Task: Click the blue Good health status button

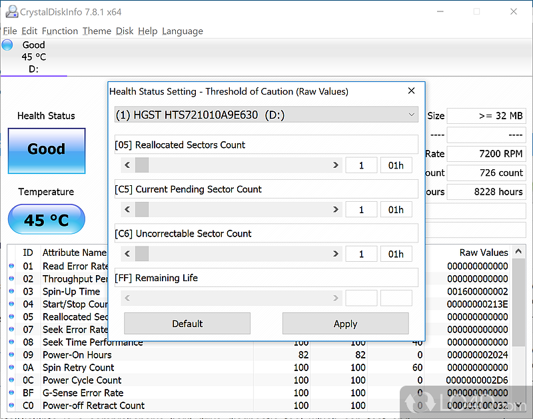Action: [x=47, y=151]
